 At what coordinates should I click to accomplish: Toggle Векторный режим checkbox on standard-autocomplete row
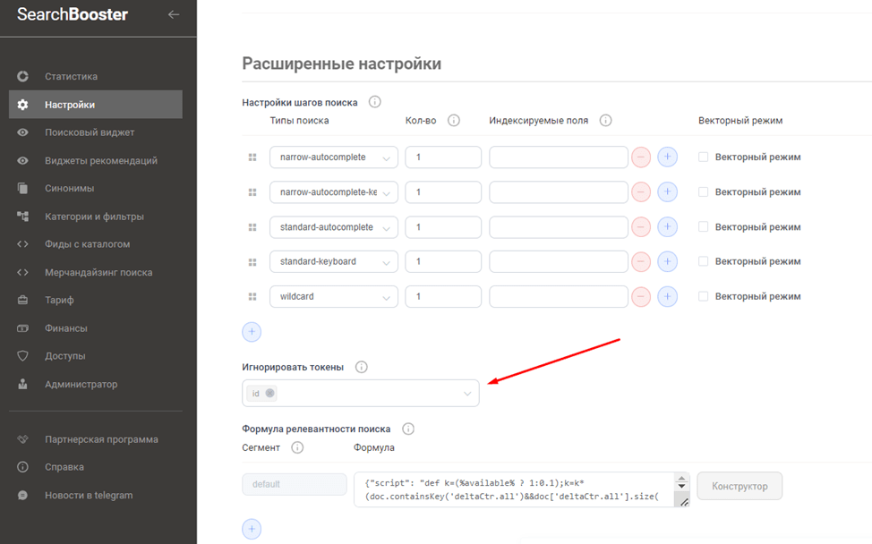(x=703, y=226)
